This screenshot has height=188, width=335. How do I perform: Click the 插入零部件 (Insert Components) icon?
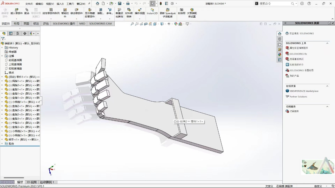(x=17, y=10)
